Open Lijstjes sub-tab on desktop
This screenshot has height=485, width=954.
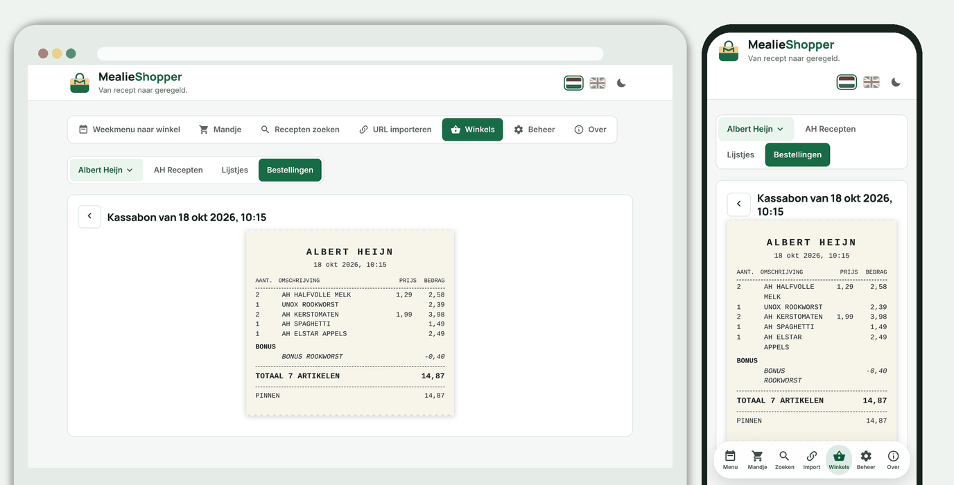(235, 170)
